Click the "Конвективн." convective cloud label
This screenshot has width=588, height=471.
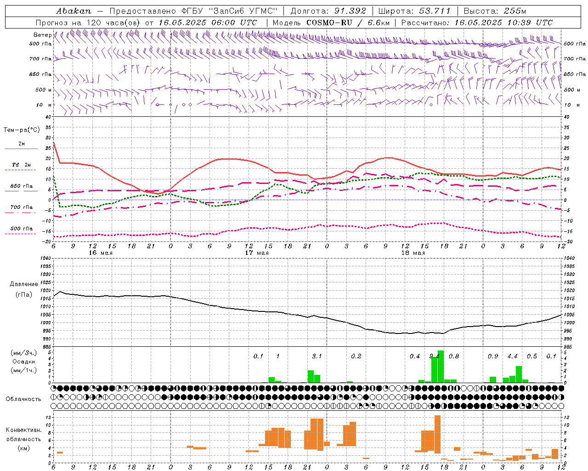[x=24, y=430]
